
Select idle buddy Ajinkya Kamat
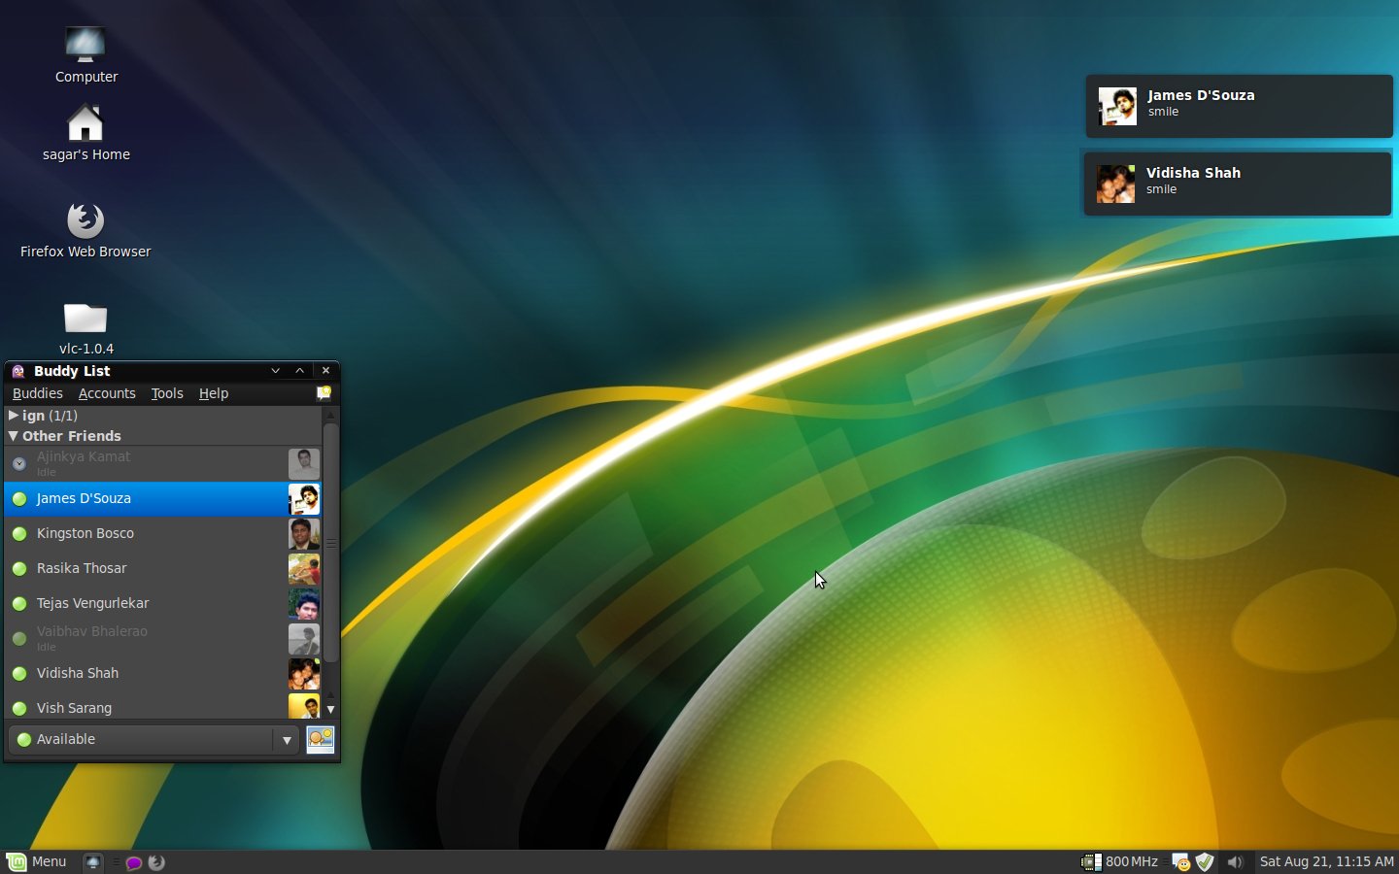163,464
